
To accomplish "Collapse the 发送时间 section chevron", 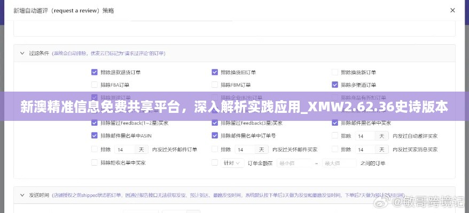I will coord(22,195).
